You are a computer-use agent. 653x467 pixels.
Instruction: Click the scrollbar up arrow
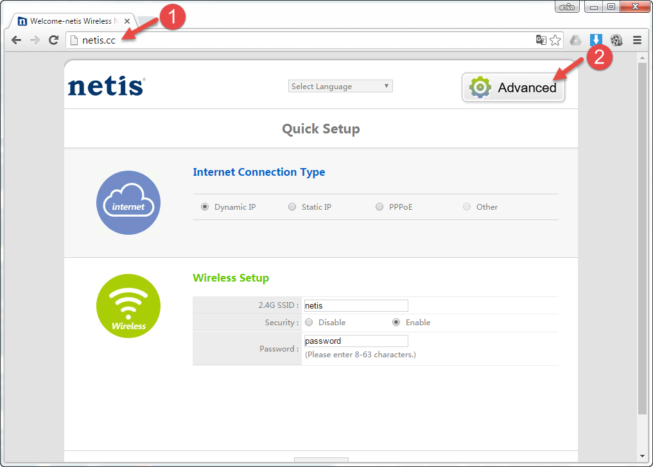click(642, 58)
